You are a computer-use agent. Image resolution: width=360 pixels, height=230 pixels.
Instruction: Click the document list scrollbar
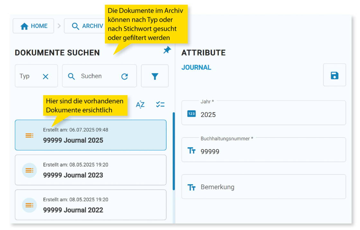pos(174,151)
